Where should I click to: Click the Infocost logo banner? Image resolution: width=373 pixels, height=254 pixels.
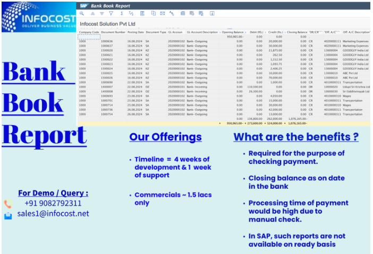39,17
